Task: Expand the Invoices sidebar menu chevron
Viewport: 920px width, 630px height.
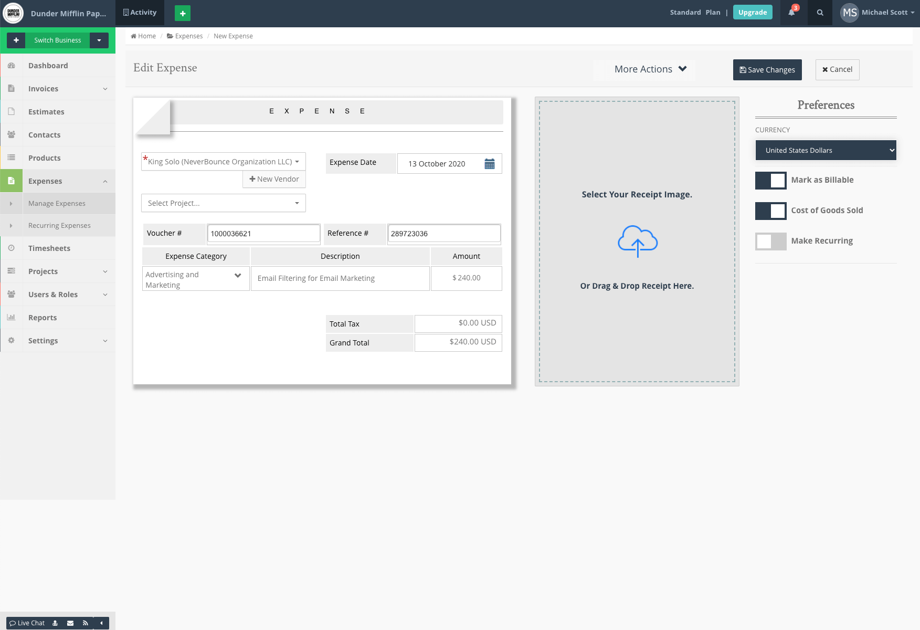Action: pos(105,89)
